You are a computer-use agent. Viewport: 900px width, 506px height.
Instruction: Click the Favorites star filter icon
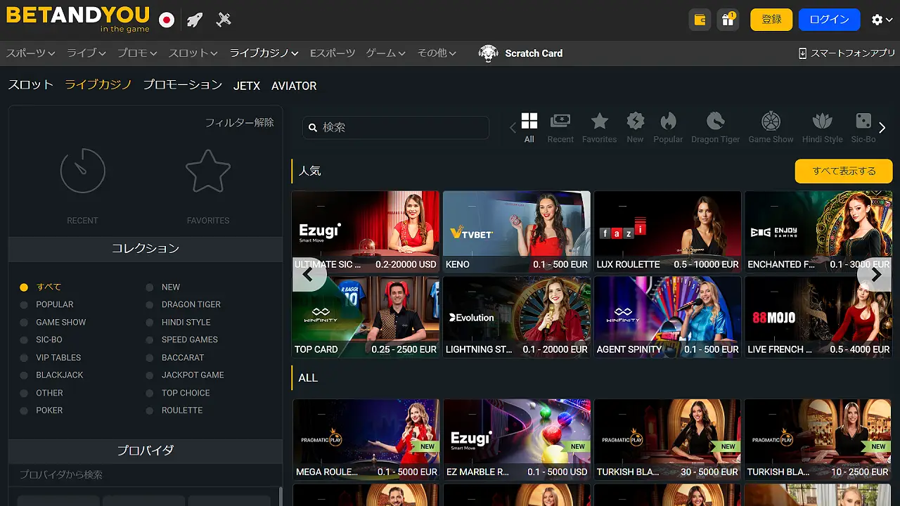point(599,122)
